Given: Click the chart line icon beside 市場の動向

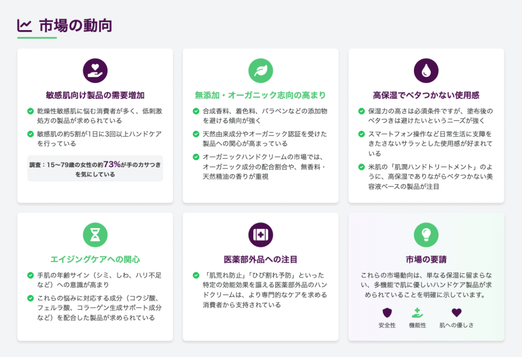Looking at the screenshot, I should click(x=24, y=25).
